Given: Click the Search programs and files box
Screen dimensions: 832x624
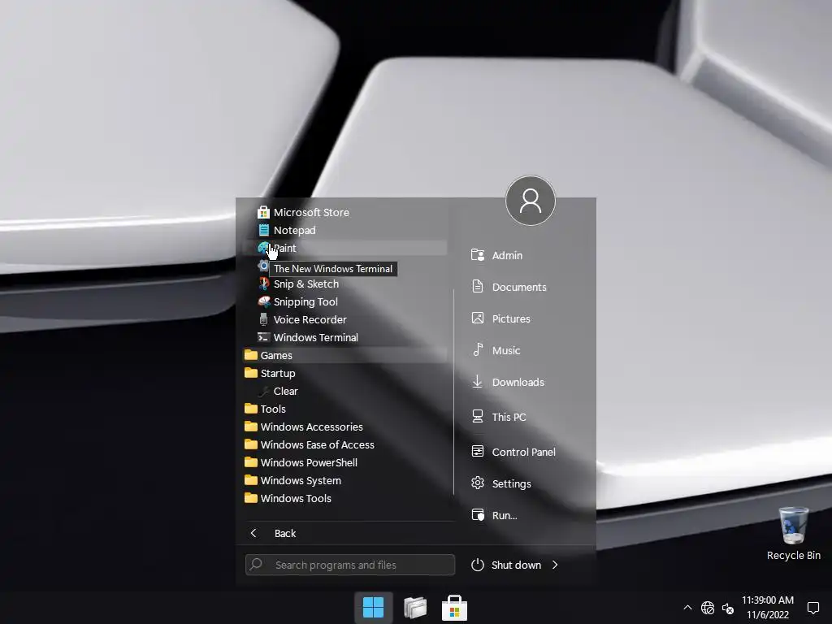Looking at the screenshot, I should click(x=350, y=565).
